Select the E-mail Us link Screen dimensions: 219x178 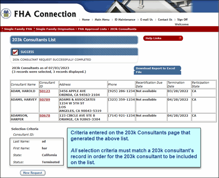click(147, 19)
